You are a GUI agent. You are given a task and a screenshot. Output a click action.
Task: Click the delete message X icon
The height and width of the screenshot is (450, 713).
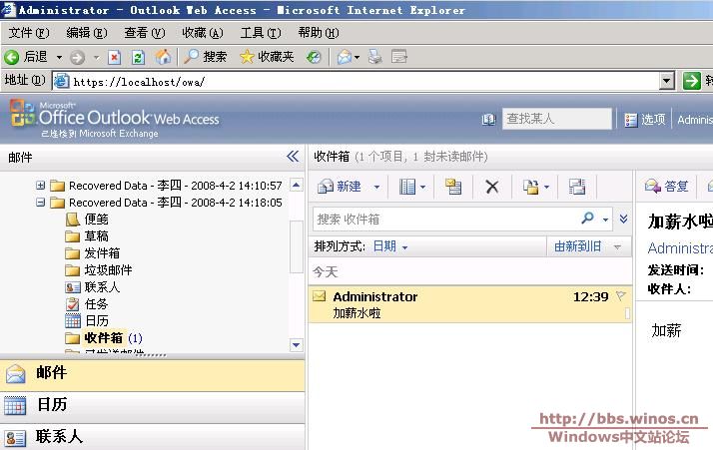491,187
